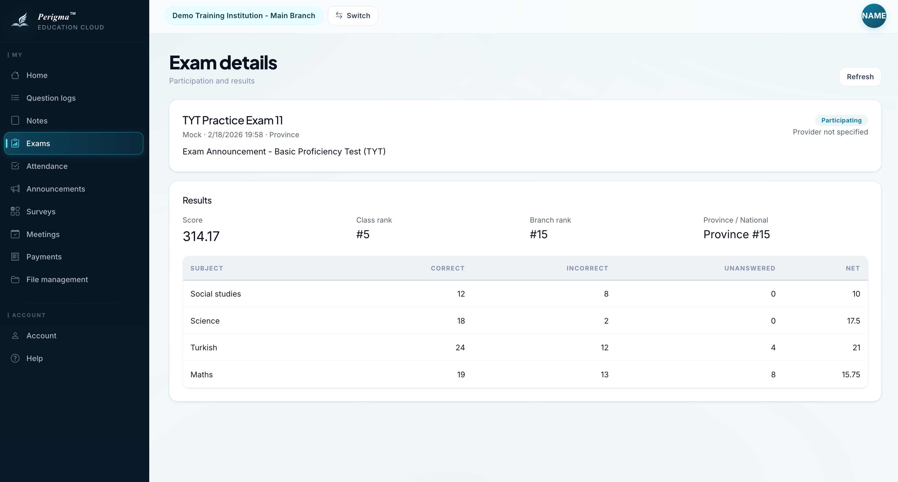
Task: Click the Perigma feather logo
Action: pyautogui.click(x=20, y=20)
